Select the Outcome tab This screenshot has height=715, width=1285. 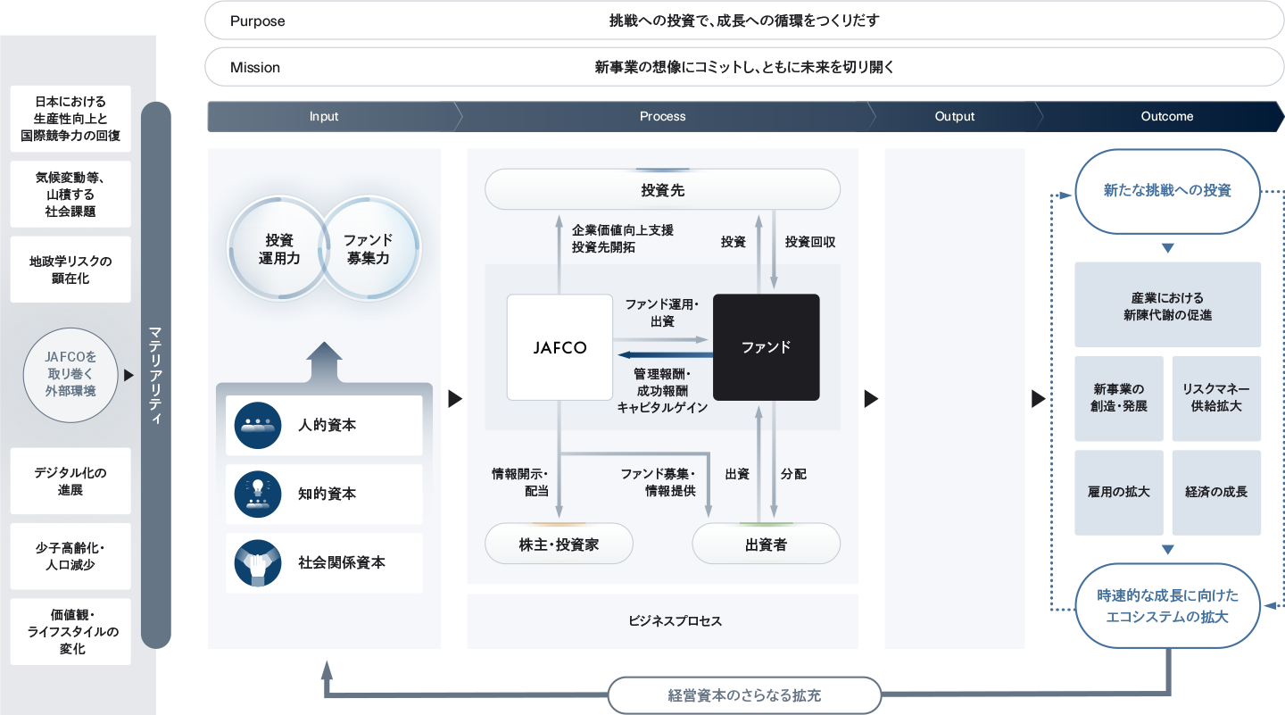point(1167,116)
